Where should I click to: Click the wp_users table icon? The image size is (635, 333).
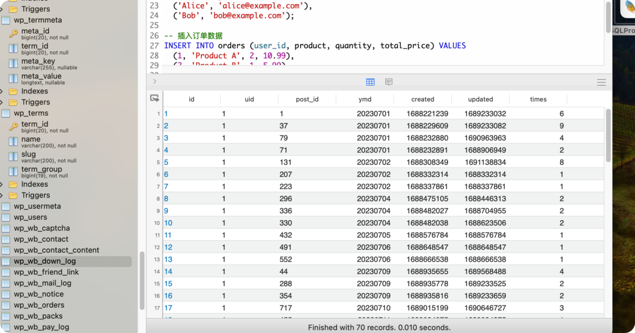point(6,218)
